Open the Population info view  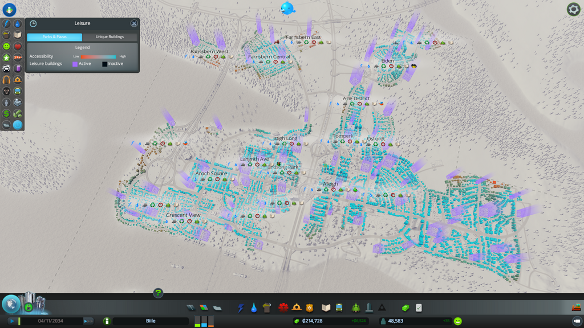pyautogui.click(x=6, y=102)
